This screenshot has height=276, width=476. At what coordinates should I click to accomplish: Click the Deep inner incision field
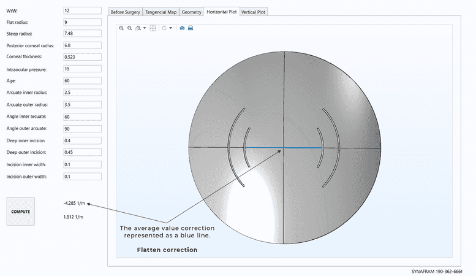click(x=82, y=140)
